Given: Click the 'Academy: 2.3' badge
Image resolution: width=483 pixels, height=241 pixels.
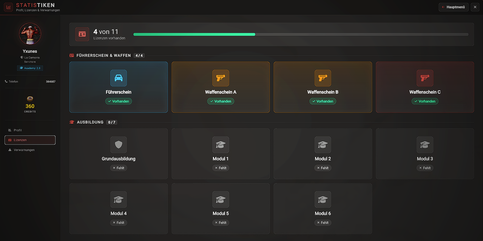Looking at the screenshot, I should click(x=30, y=68).
